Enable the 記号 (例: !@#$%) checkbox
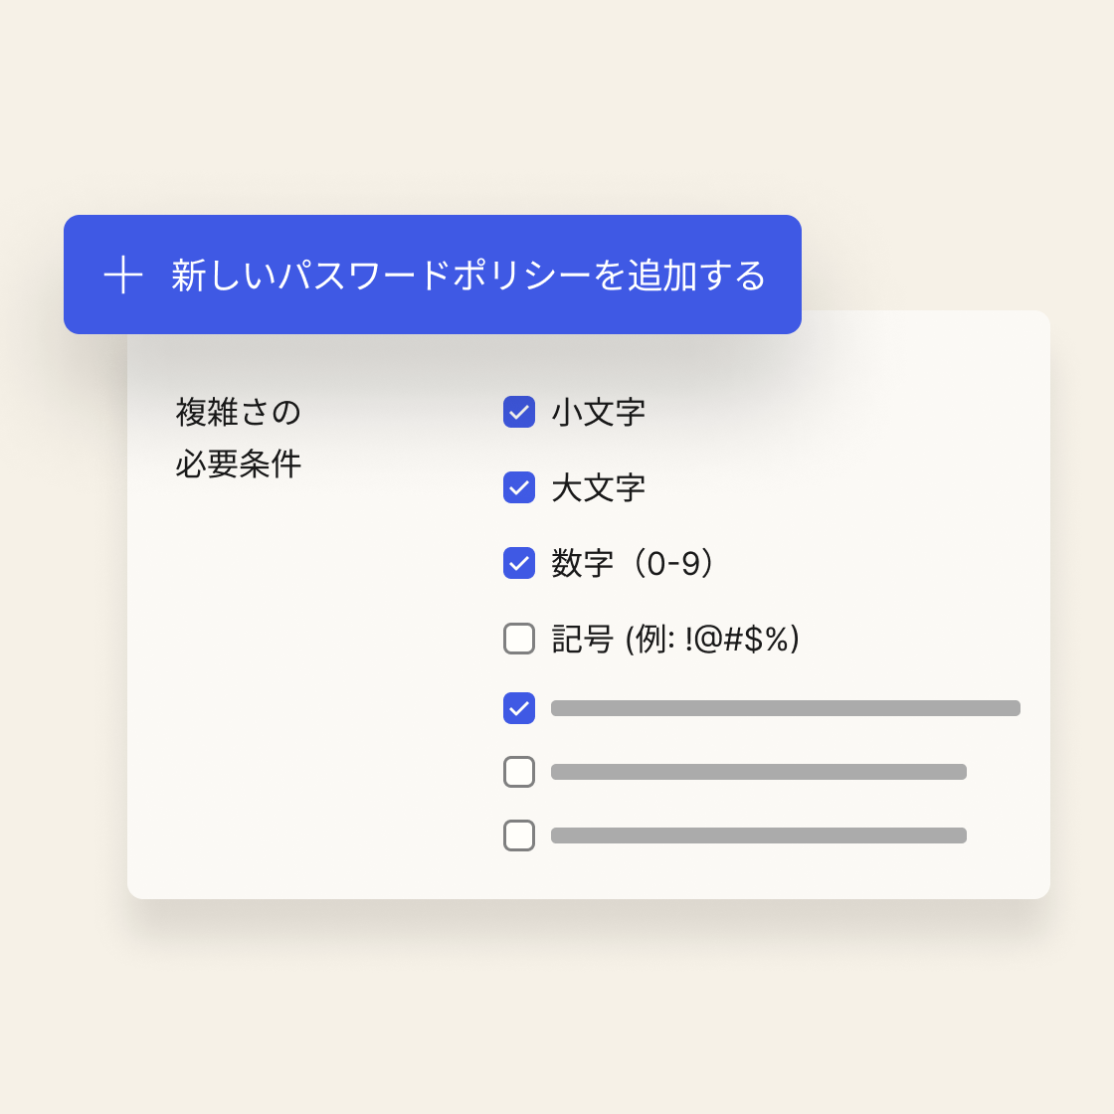 (x=519, y=639)
